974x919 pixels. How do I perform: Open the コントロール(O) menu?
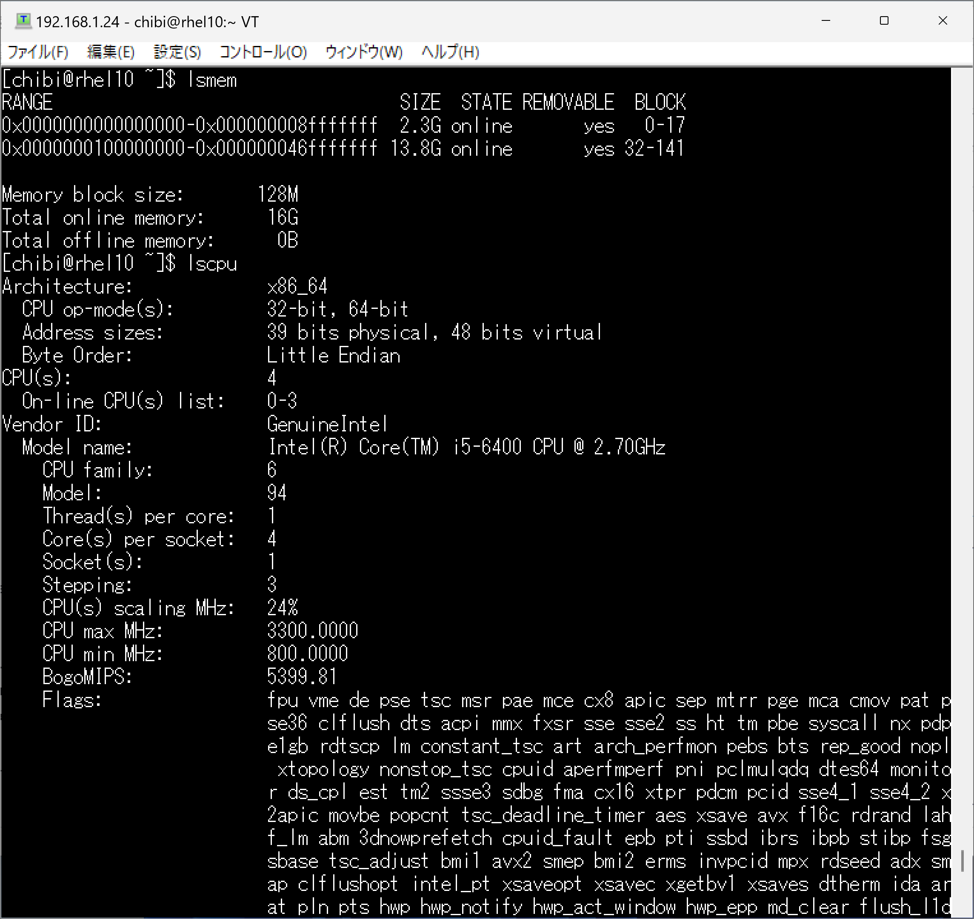coord(263,52)
